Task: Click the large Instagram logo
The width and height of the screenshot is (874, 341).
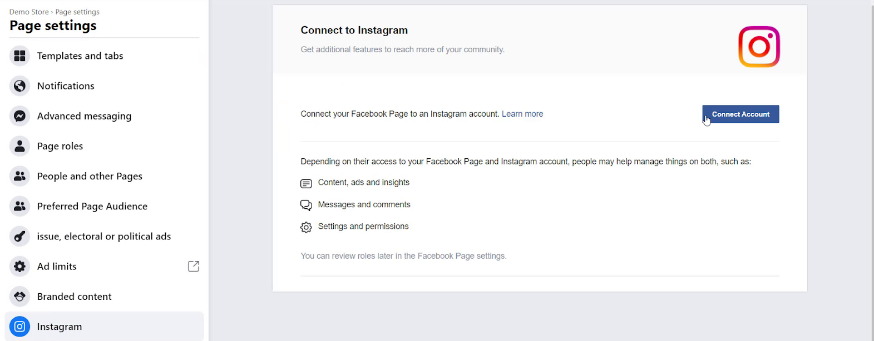Action: tap(759, 47)
